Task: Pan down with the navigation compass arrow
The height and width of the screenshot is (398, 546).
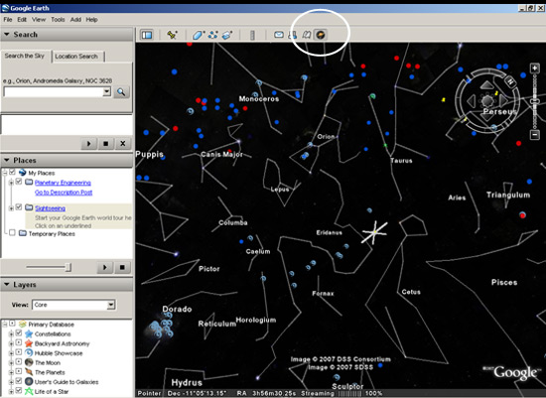Action: (x=486, y=117)
